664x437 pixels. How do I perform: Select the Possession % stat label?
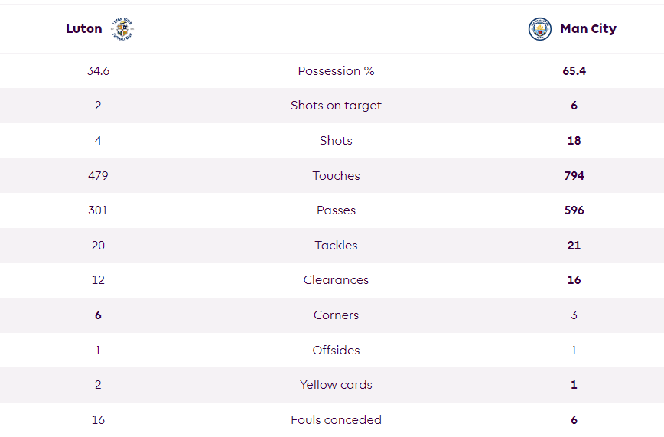pos(337,70)
